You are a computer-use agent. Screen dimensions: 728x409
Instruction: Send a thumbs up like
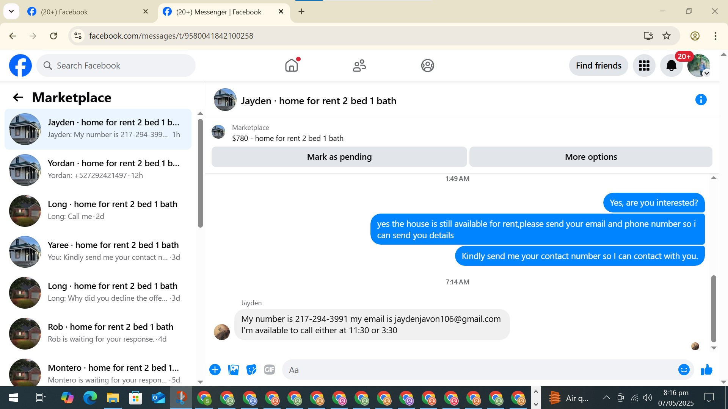pos(706,370)
